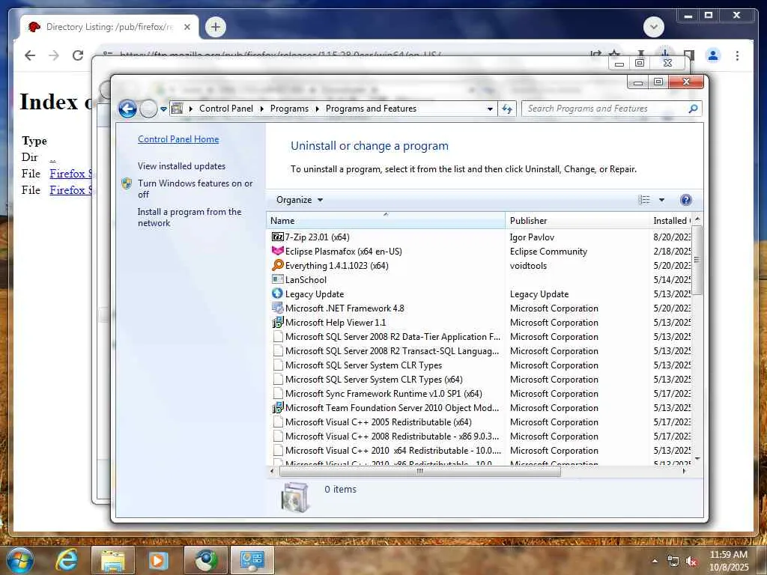Open View installed updates

(x=181, y=165)
